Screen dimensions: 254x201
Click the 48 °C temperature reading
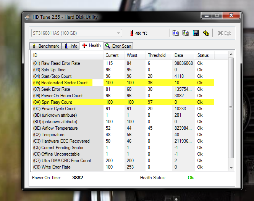point(141,33)
